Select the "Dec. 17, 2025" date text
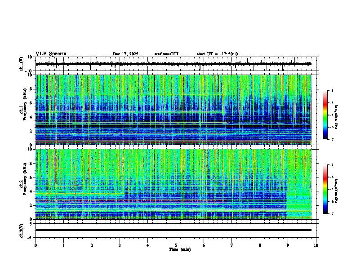Screen dimensions: 356x275 tap(125, 54)
